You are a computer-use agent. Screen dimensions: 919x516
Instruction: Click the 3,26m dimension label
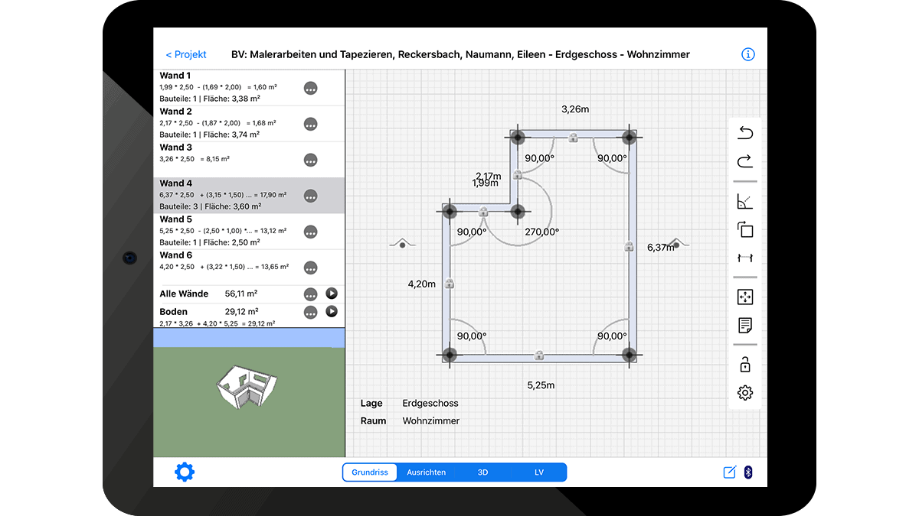(x=575, y=109)
